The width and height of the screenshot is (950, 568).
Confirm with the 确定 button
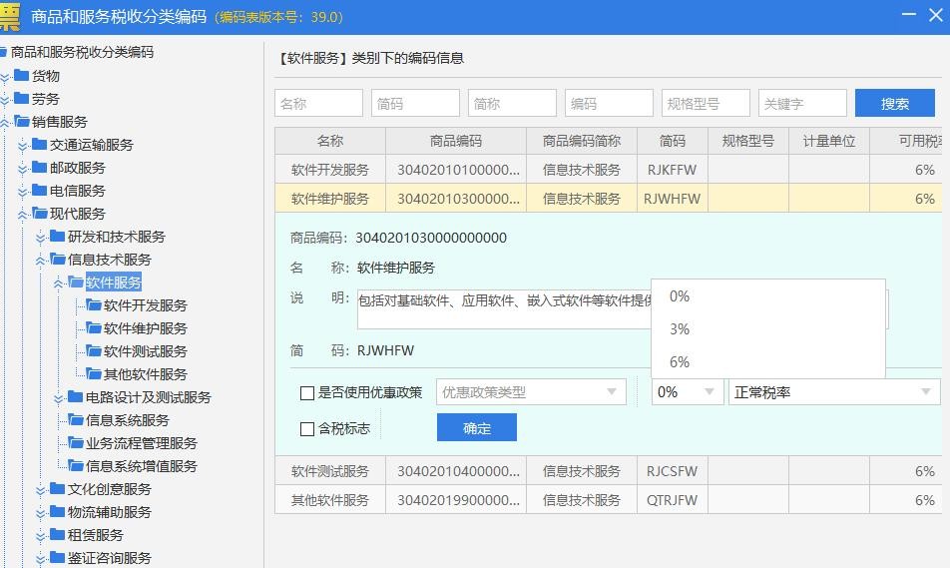point(476,428)
